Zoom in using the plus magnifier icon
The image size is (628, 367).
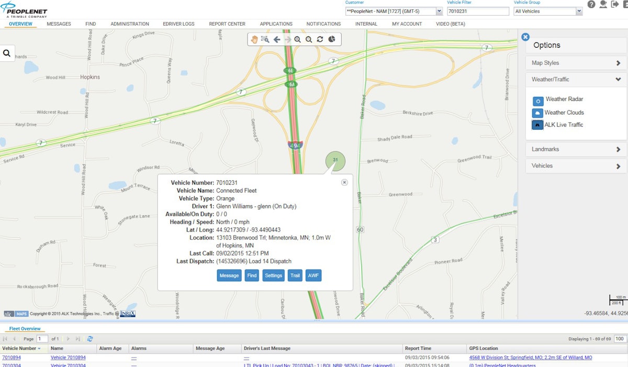coord(298,39)
